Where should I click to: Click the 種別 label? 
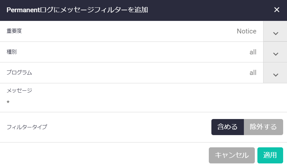[x=12, y=52]
